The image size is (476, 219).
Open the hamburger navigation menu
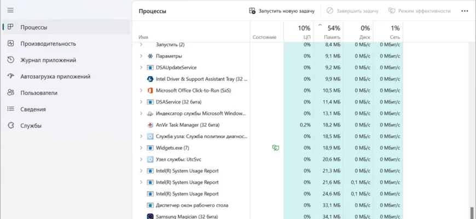[x=10, y=10]
